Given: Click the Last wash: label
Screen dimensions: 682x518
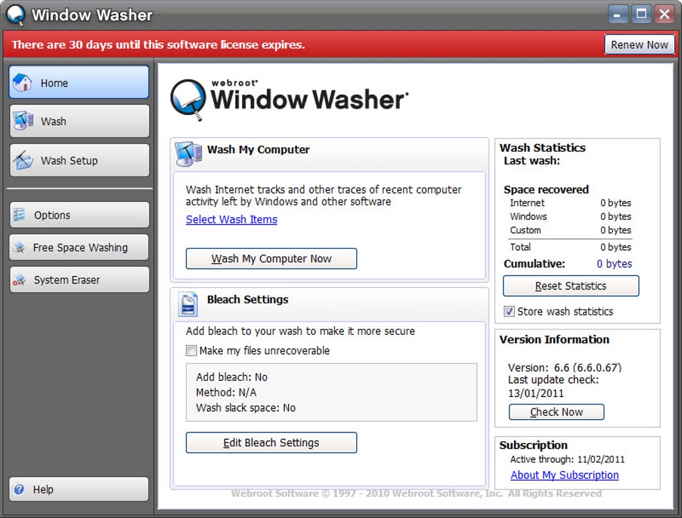Looking at the screenshot, I should click(x=532, y=161).
